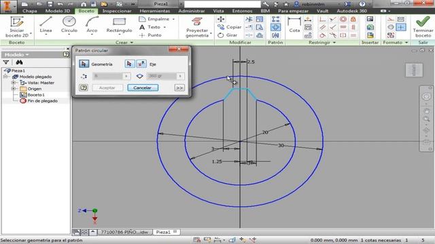
Task: Collapse the Modelo plegado node
Action: tap(5, 77)
